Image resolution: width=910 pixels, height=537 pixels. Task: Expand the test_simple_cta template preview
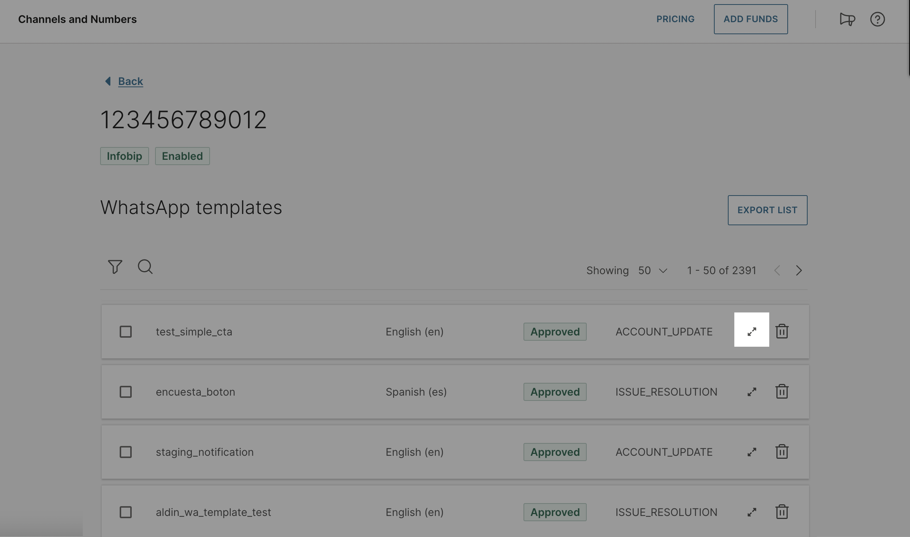(x=752, y=332)
